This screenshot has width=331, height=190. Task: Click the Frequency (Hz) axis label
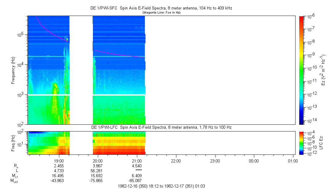pyautogui.click(x=13, y=70)
